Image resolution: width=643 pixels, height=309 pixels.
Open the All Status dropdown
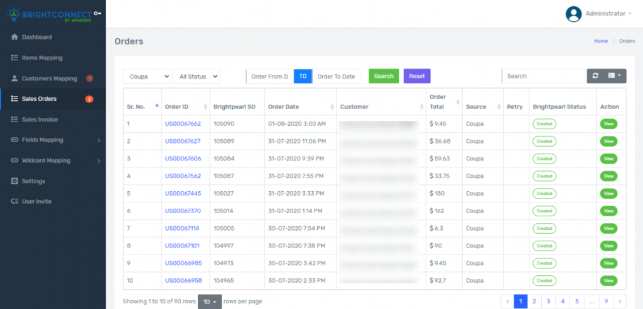click(197, 76)
